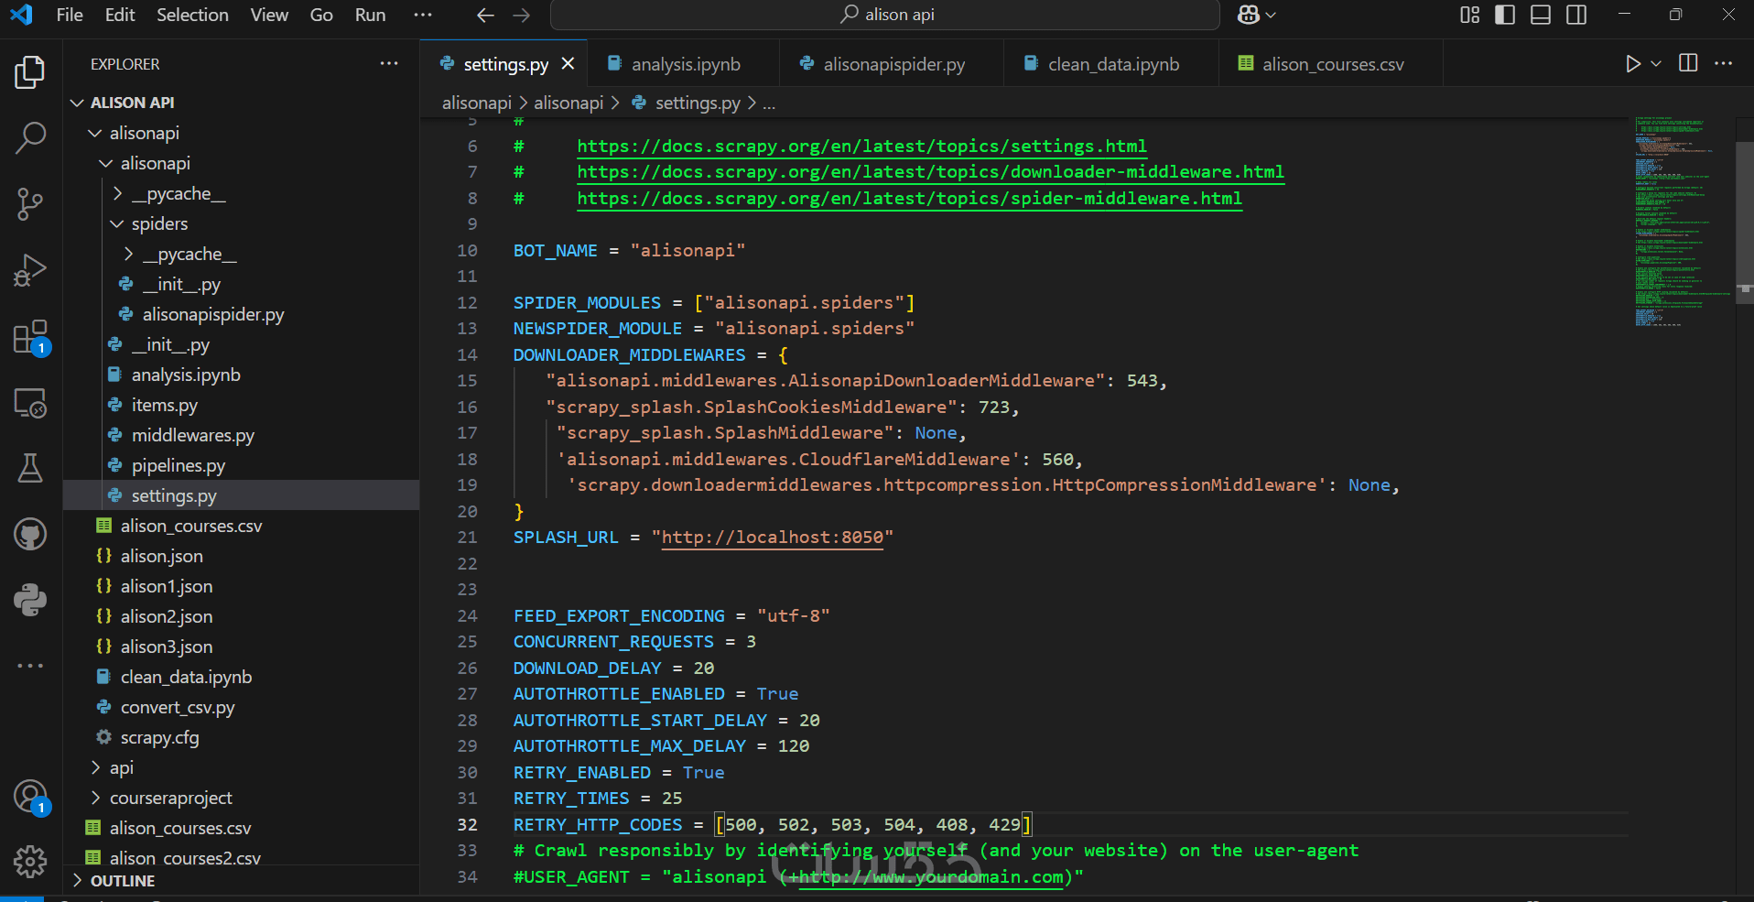Screen dimensions: 1754x902
Task: Expand the courseraproject folder
Action: [x=170, y=798]
